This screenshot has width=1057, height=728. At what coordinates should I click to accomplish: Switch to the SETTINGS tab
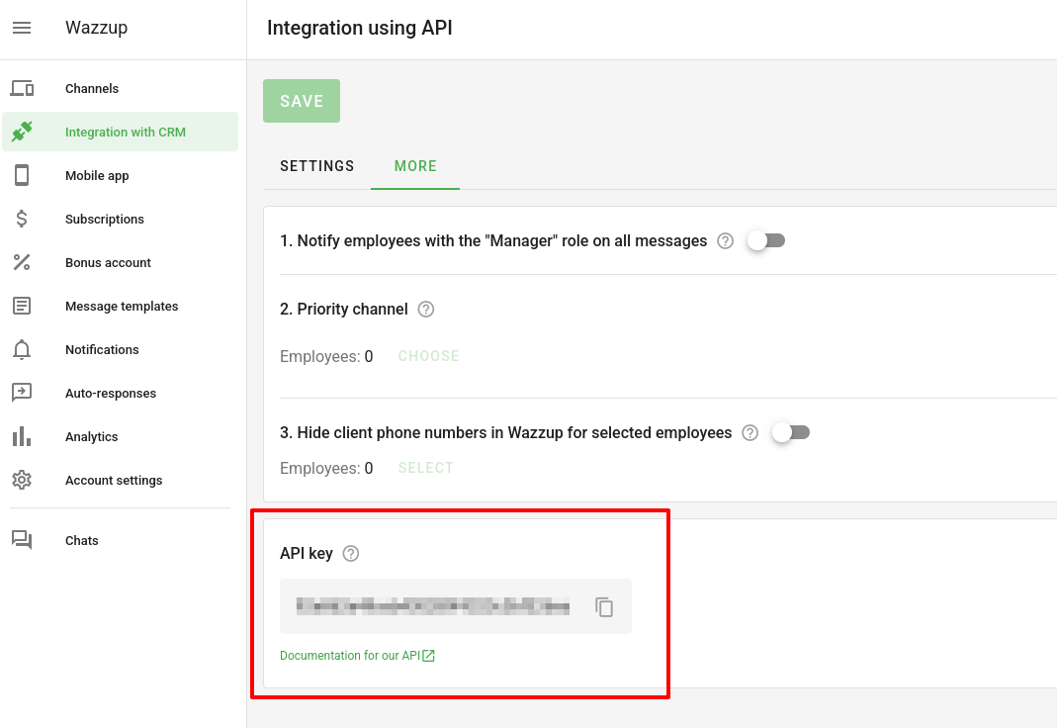coord(316,166)
